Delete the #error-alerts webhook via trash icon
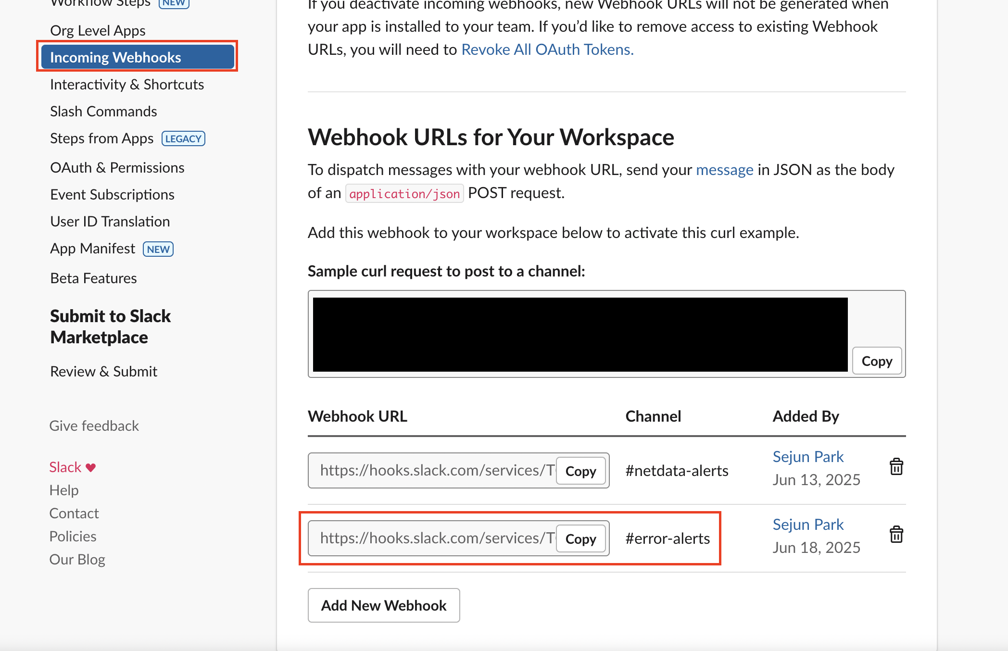 (x=896, y=535)
